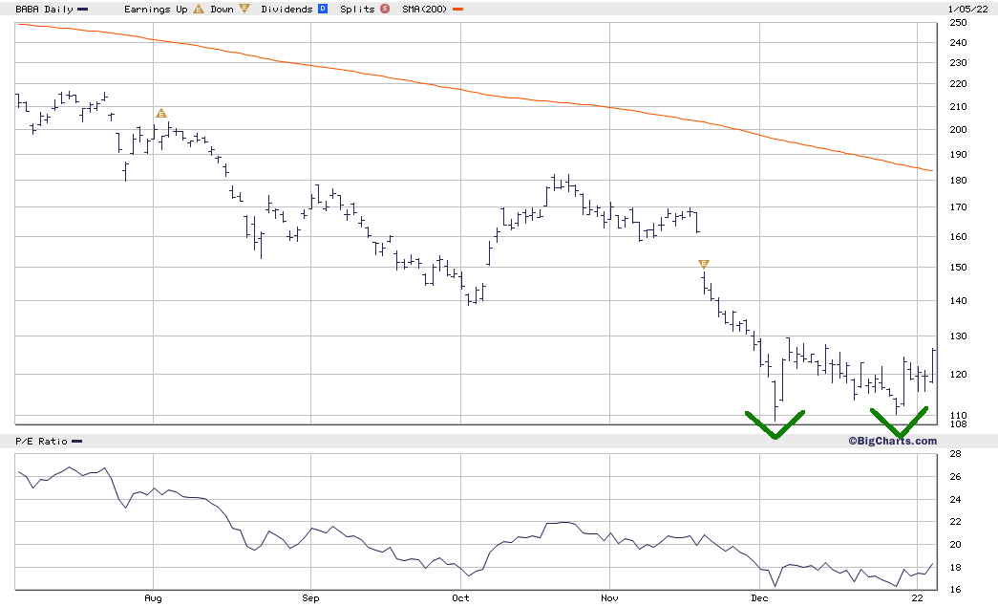
Task: Click the 'Sep' month axis label
Action: coord(310,598)
